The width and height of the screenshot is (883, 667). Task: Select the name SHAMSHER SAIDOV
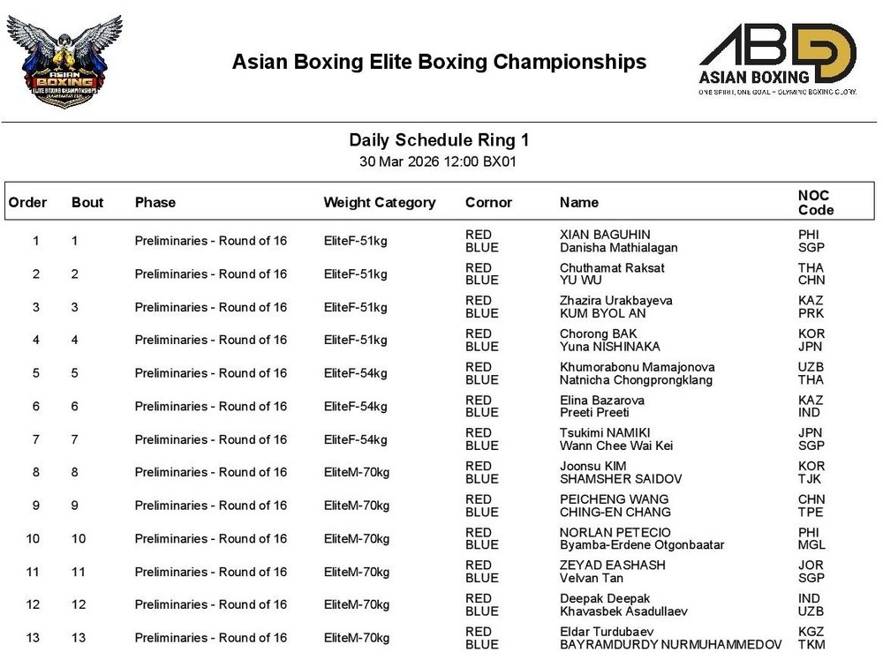[x=621, y=479]
